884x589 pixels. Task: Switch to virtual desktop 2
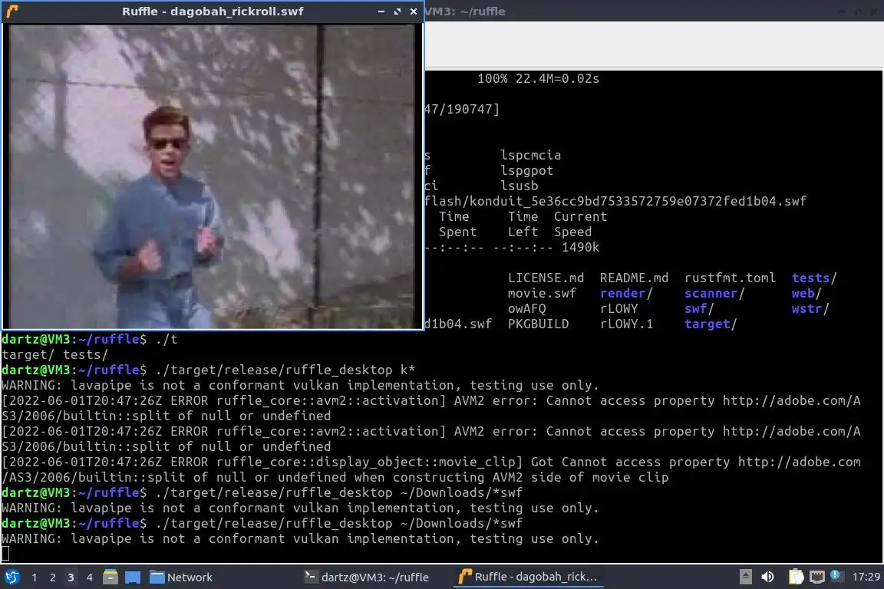point(53,577)
